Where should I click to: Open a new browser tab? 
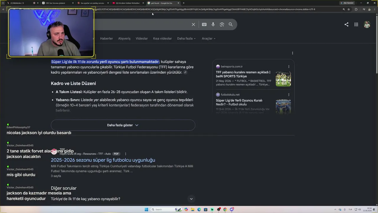coord(184,3)
